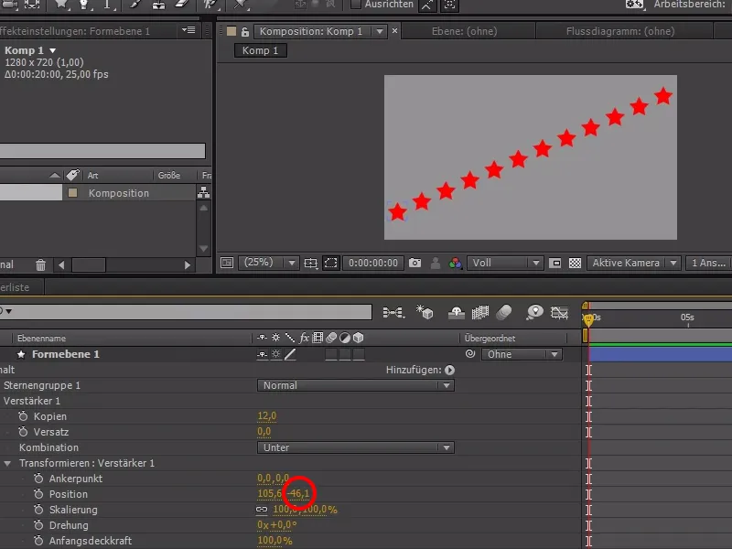Click the project panel horizontal scrollbar thumb
Image resolution: width=732 pixels, height=549 pixels.
88,264
